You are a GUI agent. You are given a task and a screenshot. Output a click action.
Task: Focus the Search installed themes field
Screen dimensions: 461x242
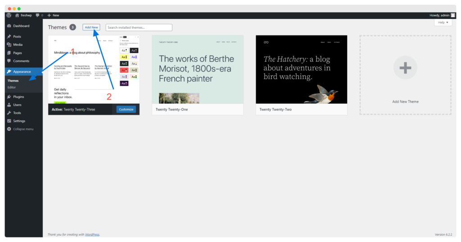tap(139, 27)
